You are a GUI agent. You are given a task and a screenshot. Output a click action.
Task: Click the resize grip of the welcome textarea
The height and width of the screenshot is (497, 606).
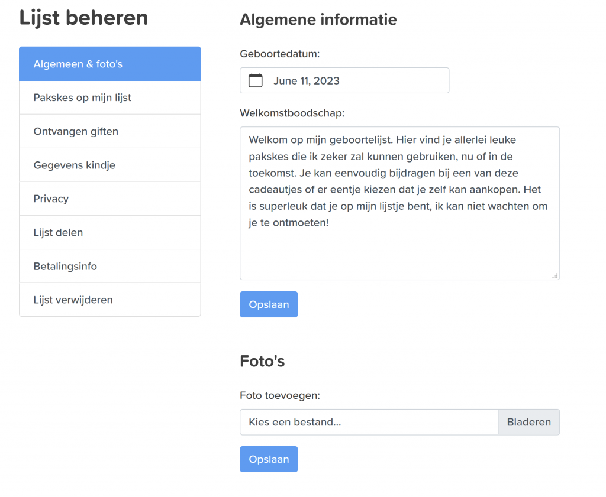(555, 275)
